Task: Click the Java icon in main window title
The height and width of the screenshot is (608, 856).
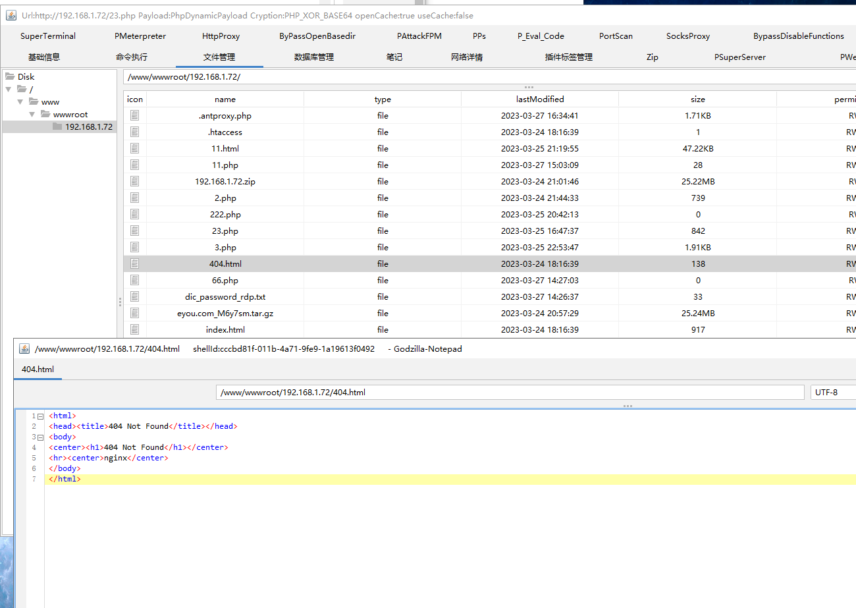Action: point(11,15)
